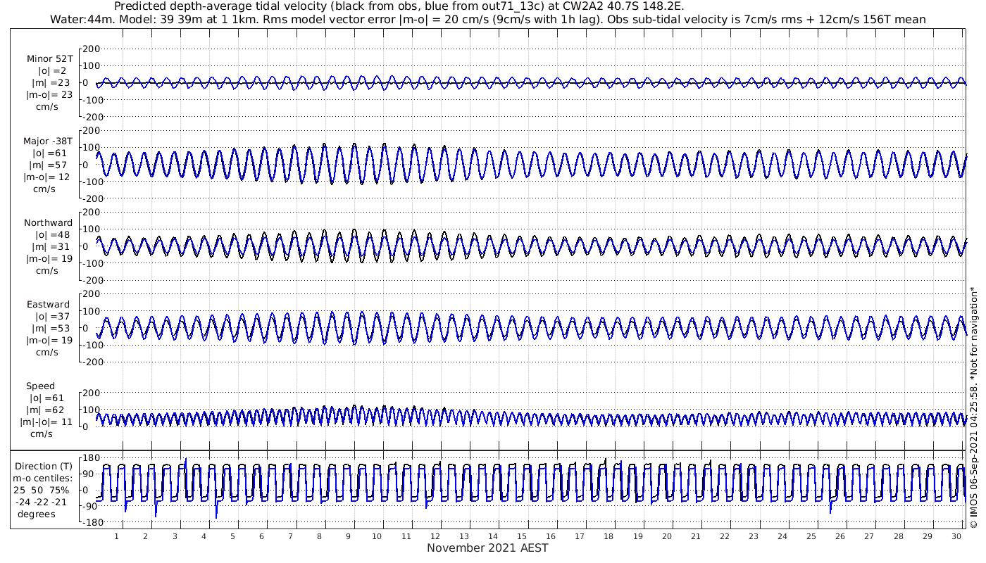Click day '12' on the date axis
This screenshot has height=563, width=986.
(435, 536)
